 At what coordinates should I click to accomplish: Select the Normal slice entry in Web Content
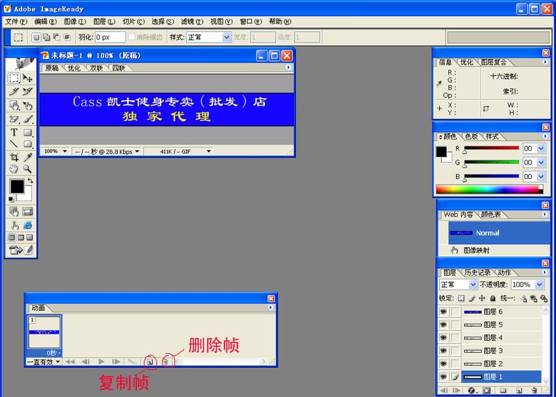pyautogui.click(x=499, y=233)
